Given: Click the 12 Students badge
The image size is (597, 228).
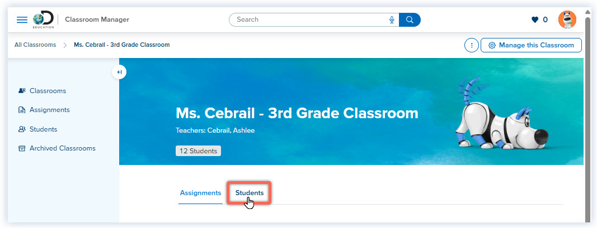Looking at the screenshot, I should coord(198,151).
